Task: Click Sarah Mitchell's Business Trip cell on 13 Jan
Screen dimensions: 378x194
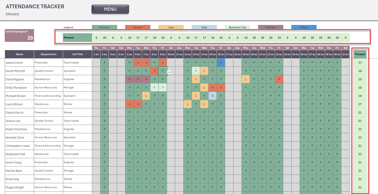Action: 196,71
